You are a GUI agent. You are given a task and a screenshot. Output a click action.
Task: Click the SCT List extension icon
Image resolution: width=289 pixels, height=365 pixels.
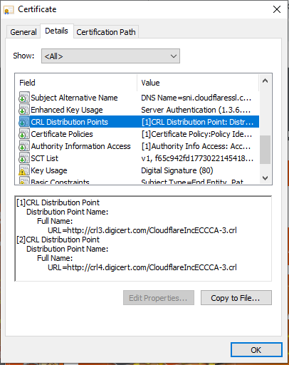[x=24, y=158]
